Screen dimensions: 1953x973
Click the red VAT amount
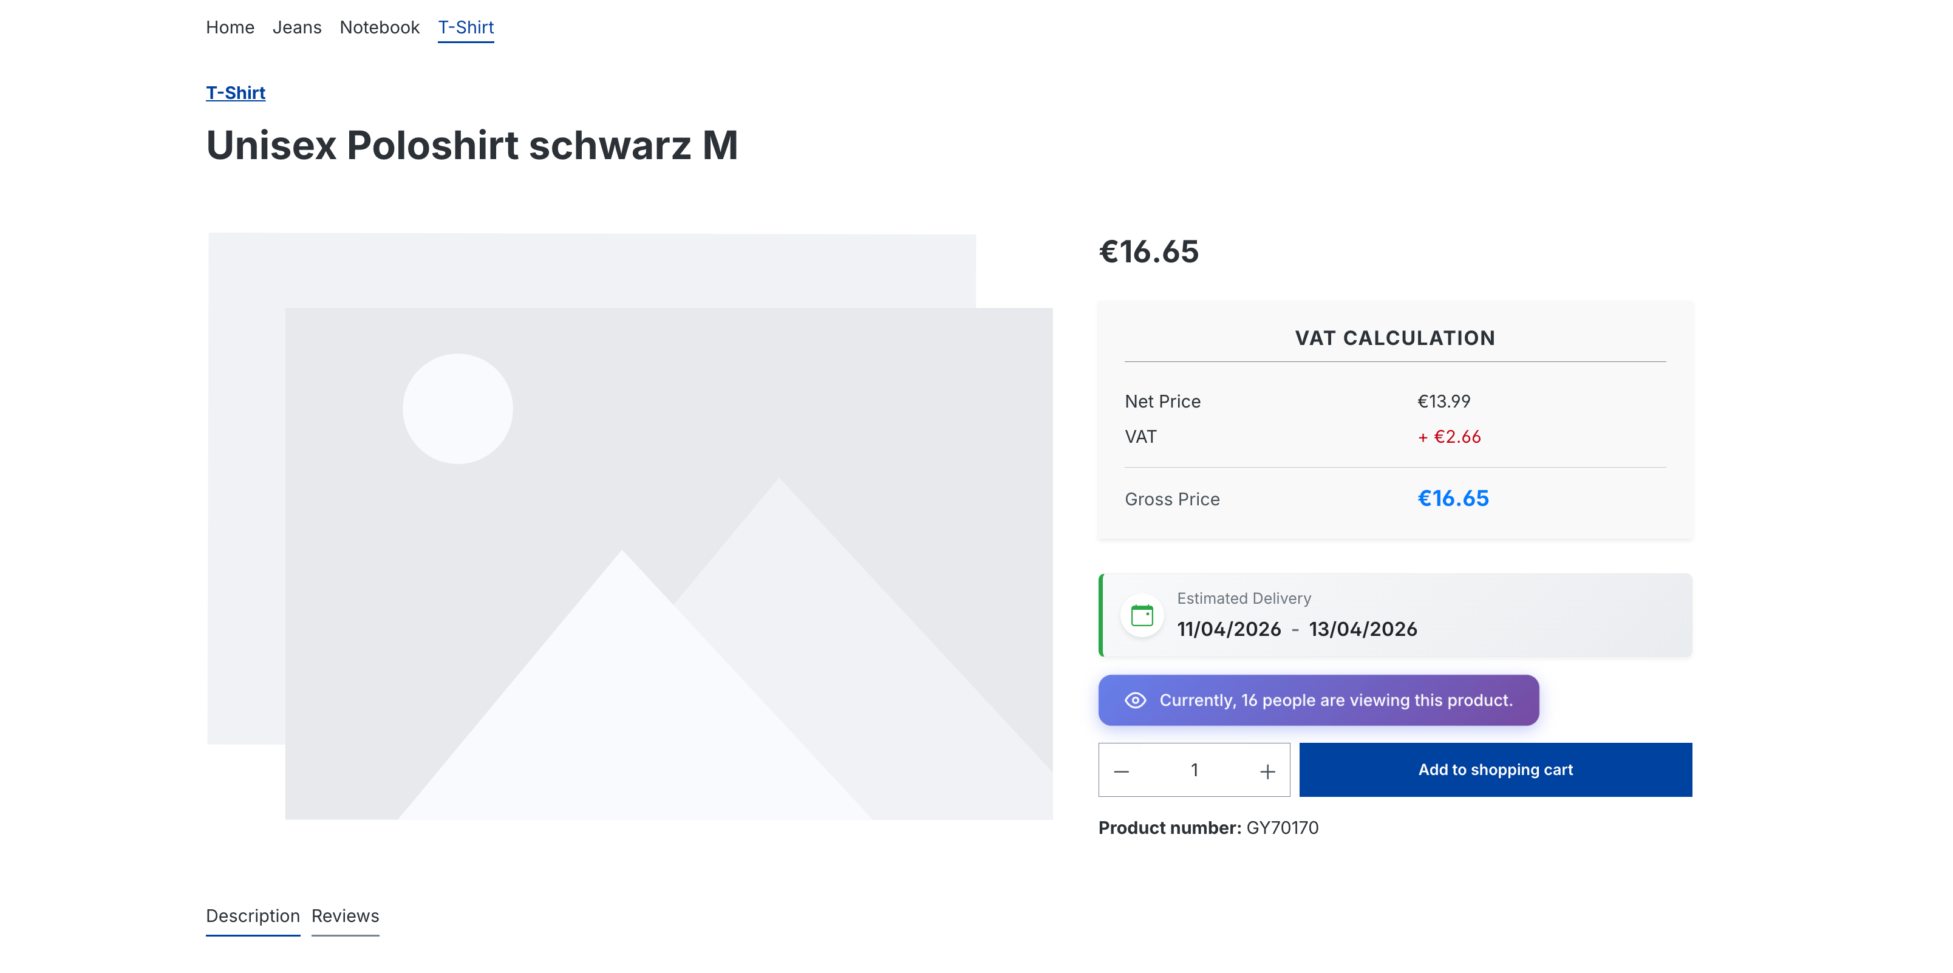pos(1449,437)
